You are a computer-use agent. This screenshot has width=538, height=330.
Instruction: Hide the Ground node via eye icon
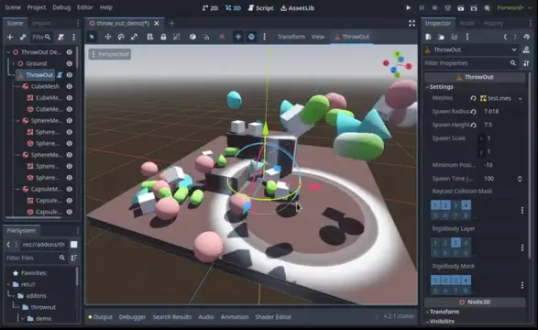point(70,63)
